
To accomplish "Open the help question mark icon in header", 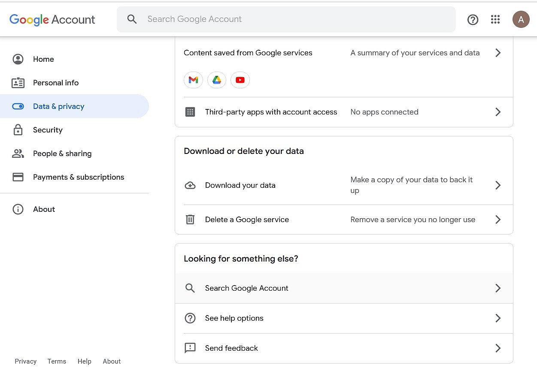I will click(x=473, y=19).
